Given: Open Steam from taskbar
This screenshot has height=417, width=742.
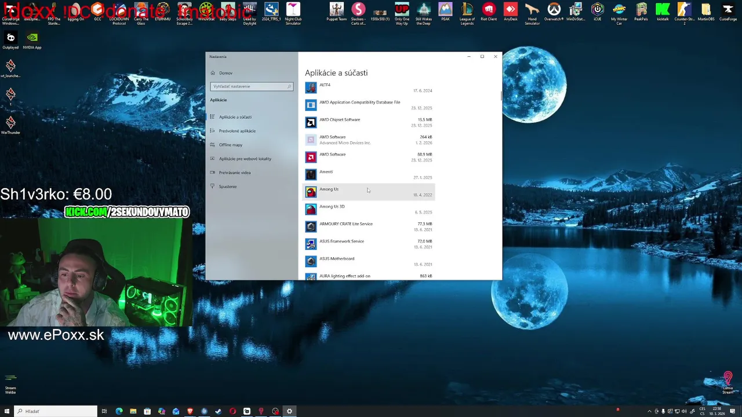Looking at the screenshot, I should pyautogui.click(x=219, y=411).
